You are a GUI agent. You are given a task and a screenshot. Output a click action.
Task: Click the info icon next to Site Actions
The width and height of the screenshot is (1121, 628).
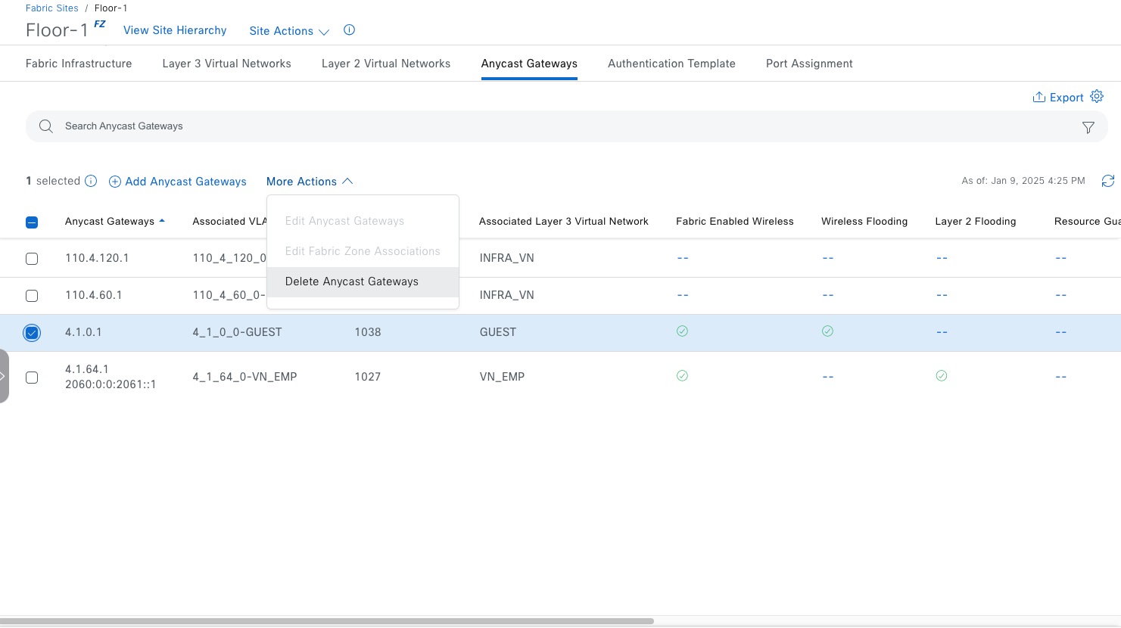(349, 30)
